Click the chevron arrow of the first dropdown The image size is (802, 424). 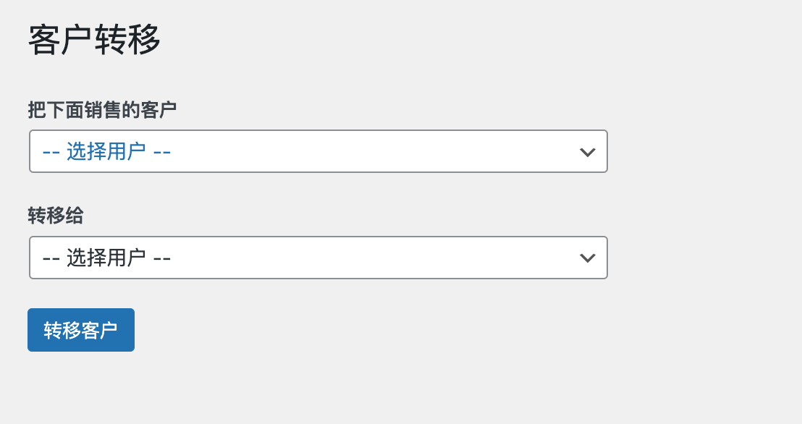pyautogui.click(x=588, y=152)
